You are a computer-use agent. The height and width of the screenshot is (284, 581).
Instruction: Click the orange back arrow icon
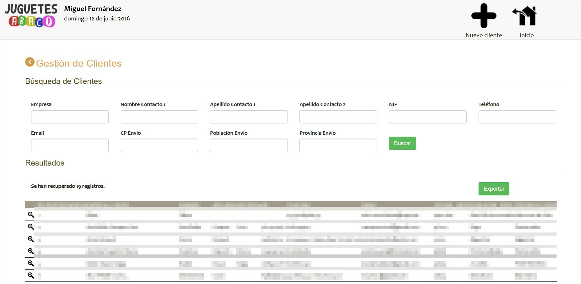click(x=30, y=62)
